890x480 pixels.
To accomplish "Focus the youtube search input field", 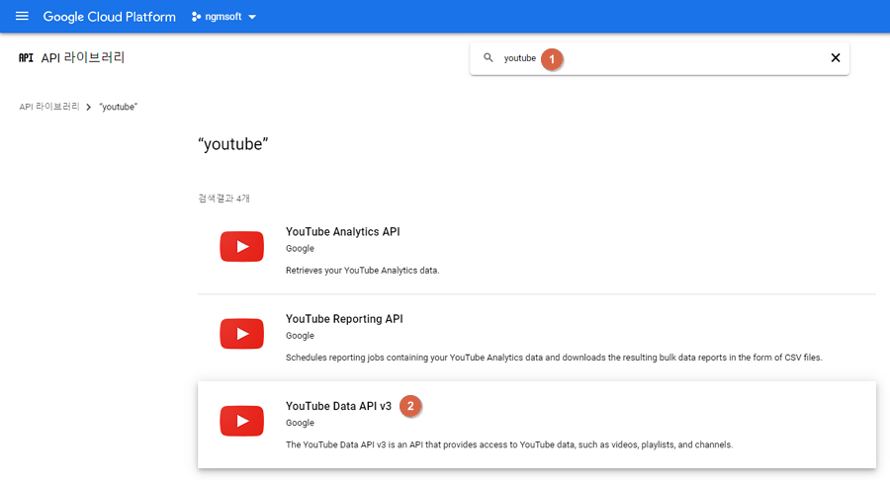I will tap(659, 58).
